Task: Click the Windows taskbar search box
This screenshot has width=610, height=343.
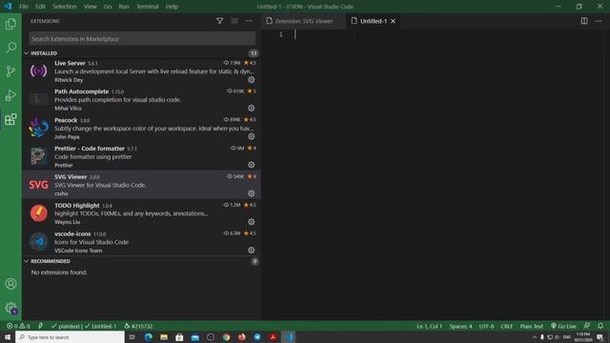Action: click(70, 336)
